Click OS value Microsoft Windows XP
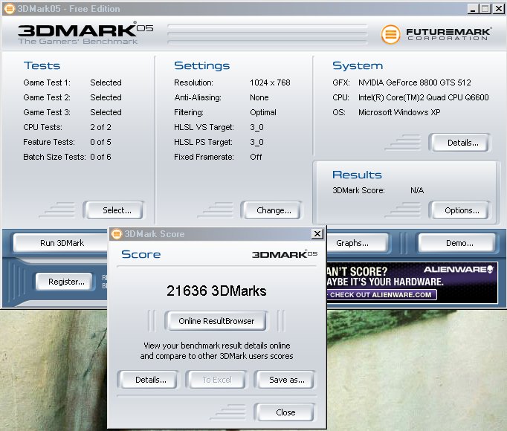The height and width of the screenshot is (431, 507). (399, 112)
